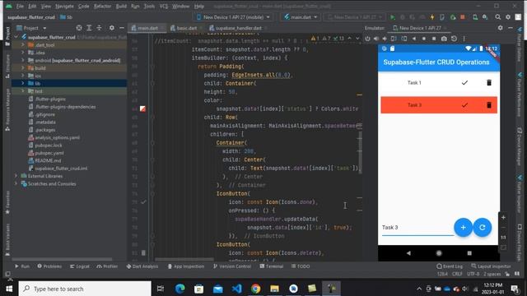Tap the blue refresh button in app
Image resolution: width=527 pixels, height=296 pixels.
(x=482, y=227)
